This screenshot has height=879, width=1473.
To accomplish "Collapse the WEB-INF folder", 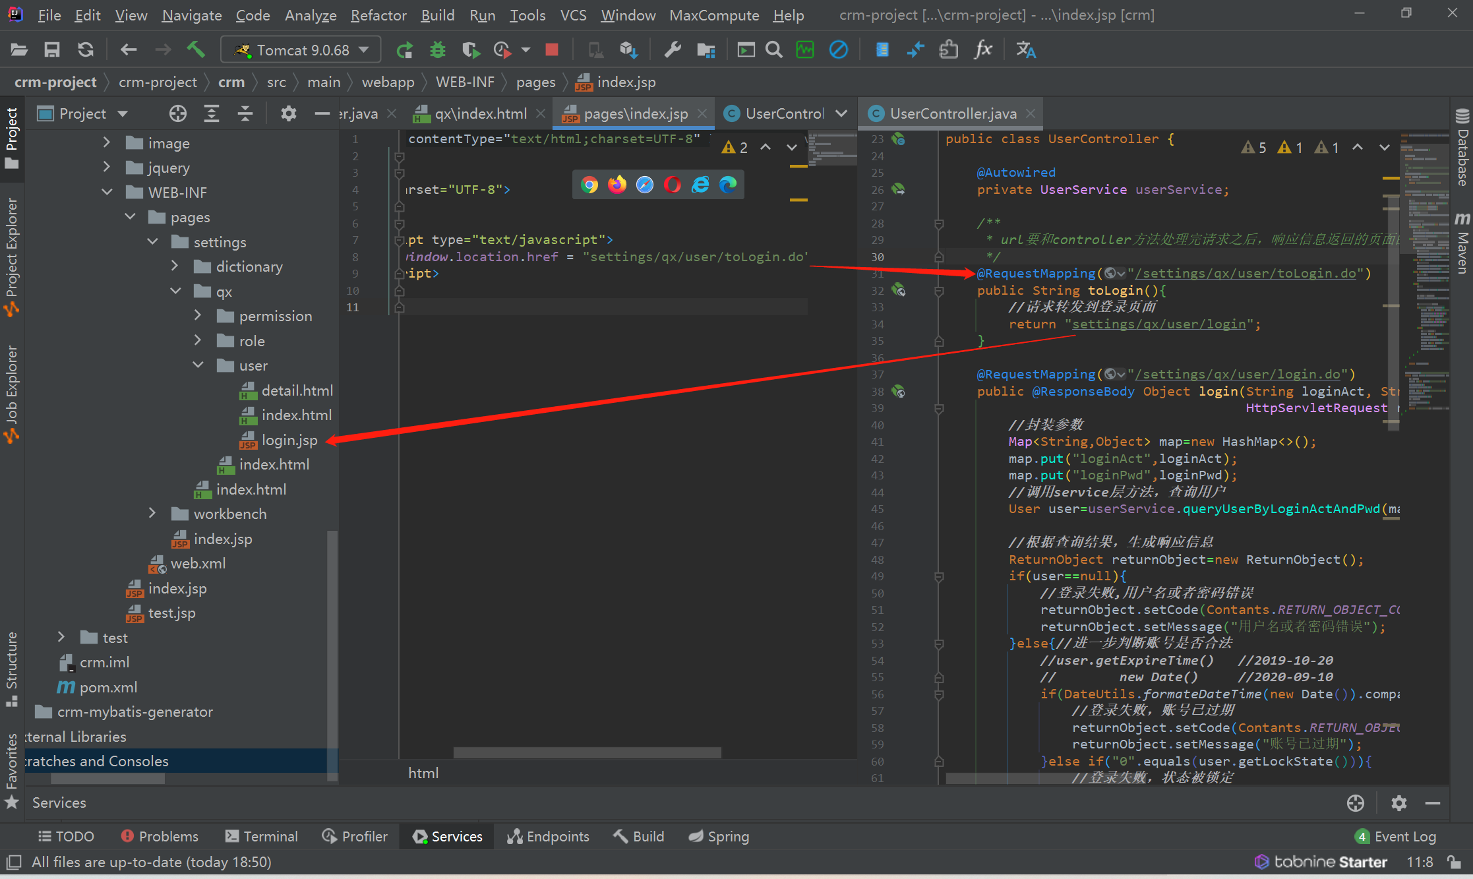I will (x=107, y=192).
